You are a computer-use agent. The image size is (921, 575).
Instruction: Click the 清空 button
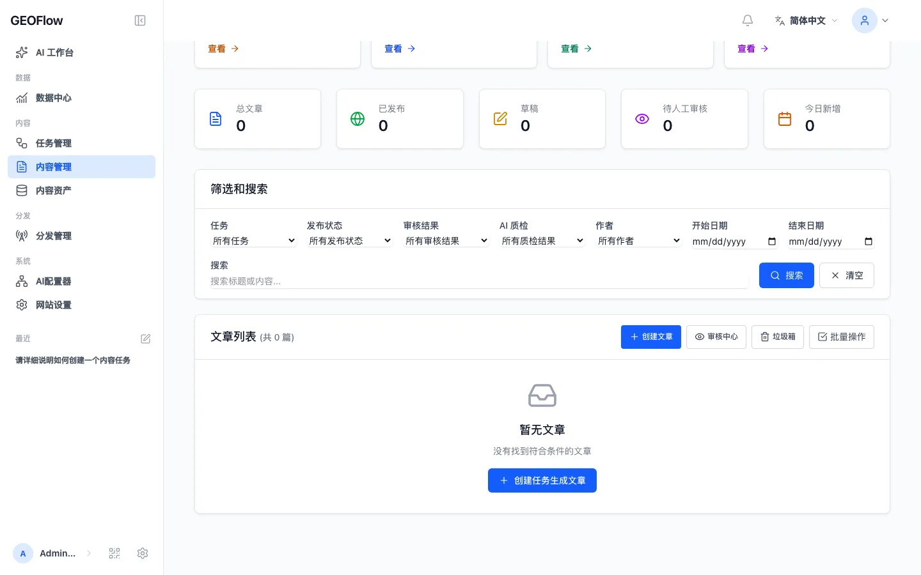(846, 275)
